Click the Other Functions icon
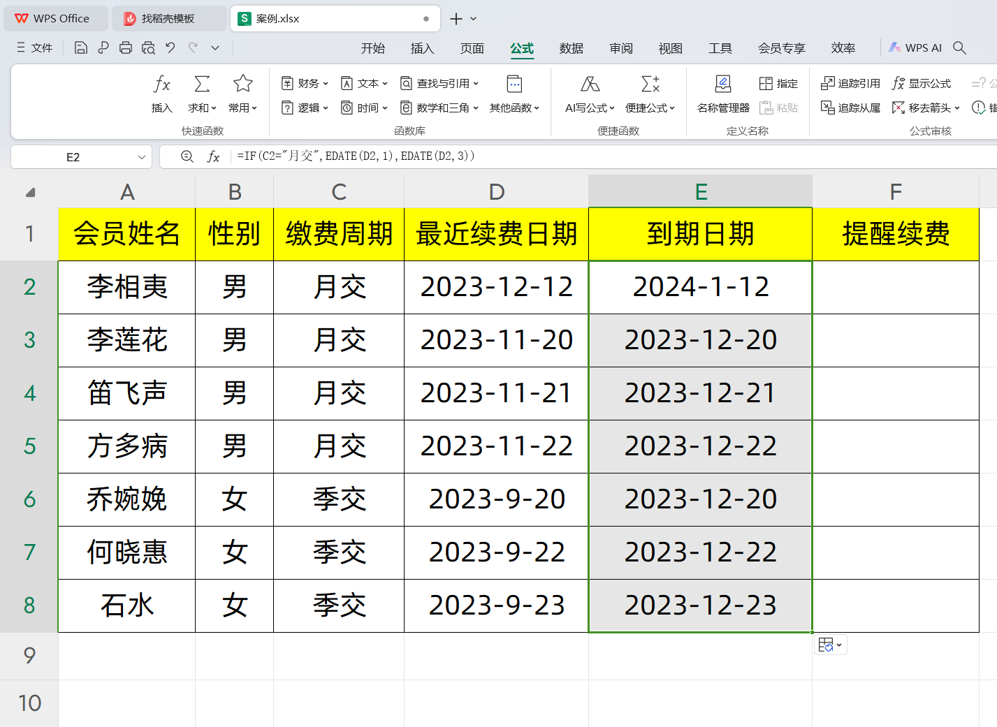The width and height of the screenshot is (997, 727). [514, 85]
